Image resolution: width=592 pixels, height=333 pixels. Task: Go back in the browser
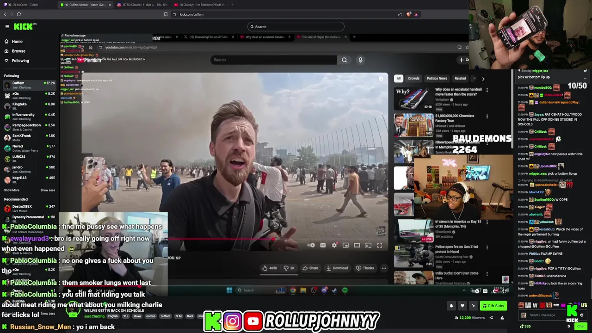[5, 14]
